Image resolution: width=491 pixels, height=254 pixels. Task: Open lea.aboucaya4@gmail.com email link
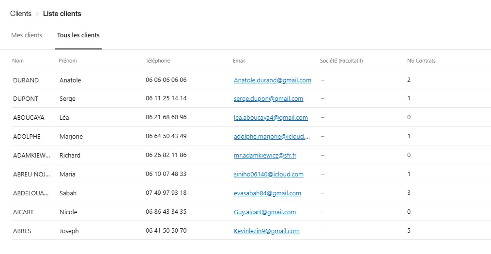pos(271,118)
